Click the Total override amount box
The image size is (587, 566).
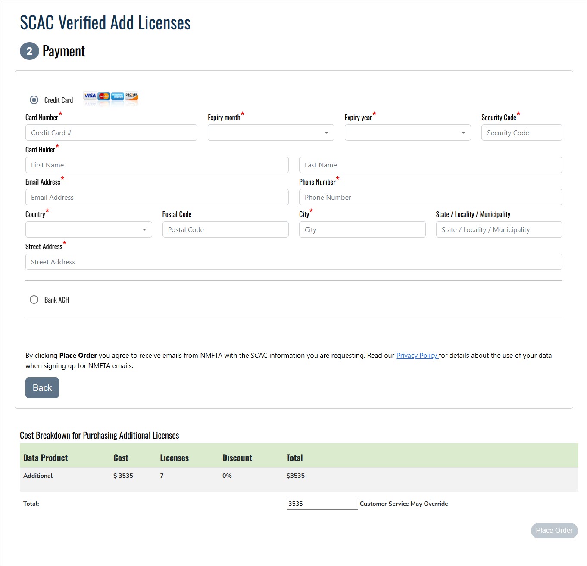[322, 504]
